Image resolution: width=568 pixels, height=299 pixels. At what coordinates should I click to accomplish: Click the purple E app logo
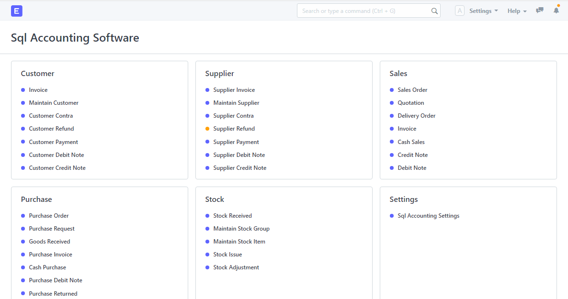point(17,11)
